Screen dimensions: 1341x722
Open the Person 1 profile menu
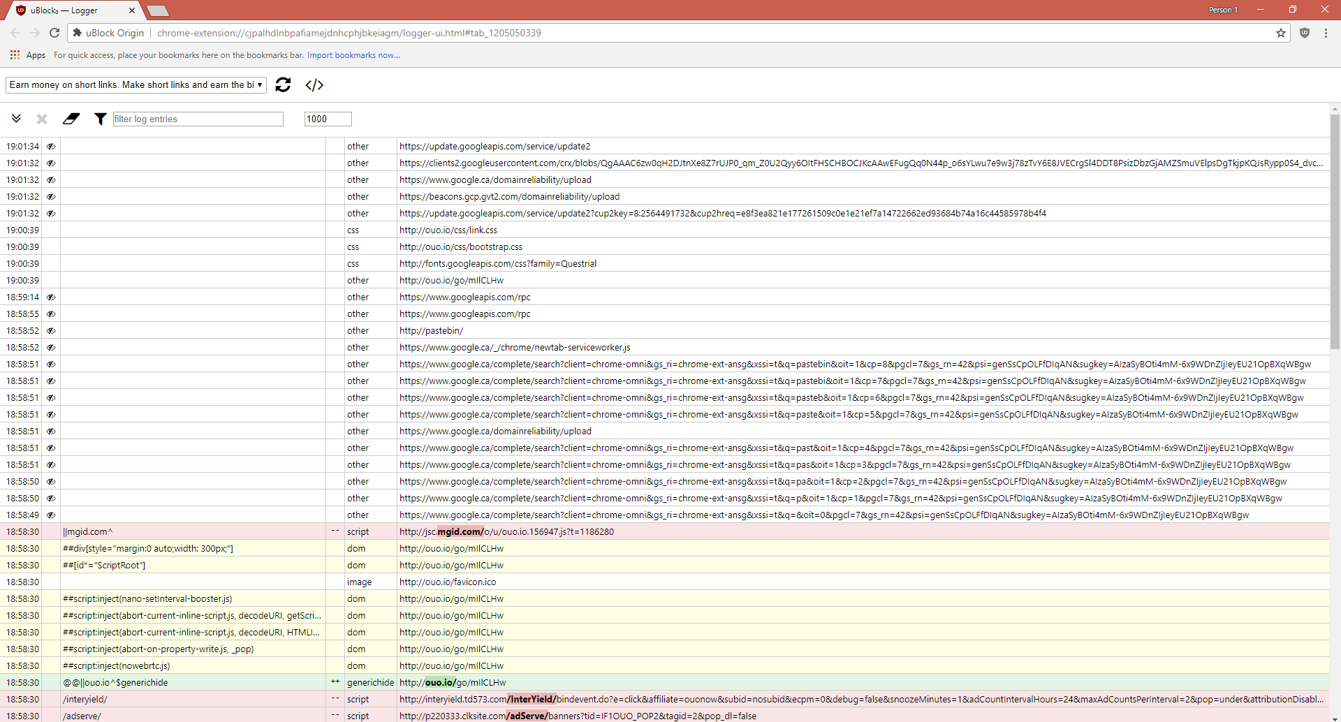coord(1223,10)
